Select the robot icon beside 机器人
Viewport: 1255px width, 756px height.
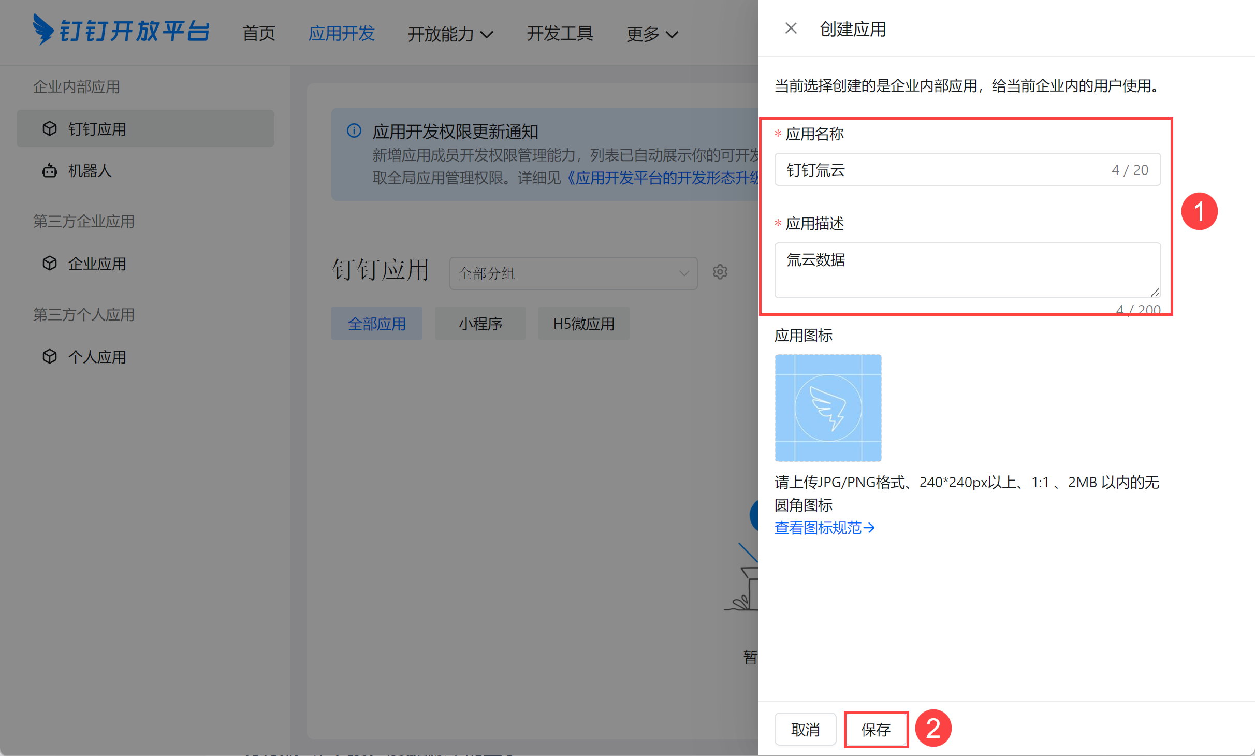point(49,170)
